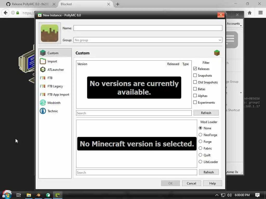The height and width of the screenshot is (199, 266).
Task: Select None mod loader
Action: [x=200, y=128]
